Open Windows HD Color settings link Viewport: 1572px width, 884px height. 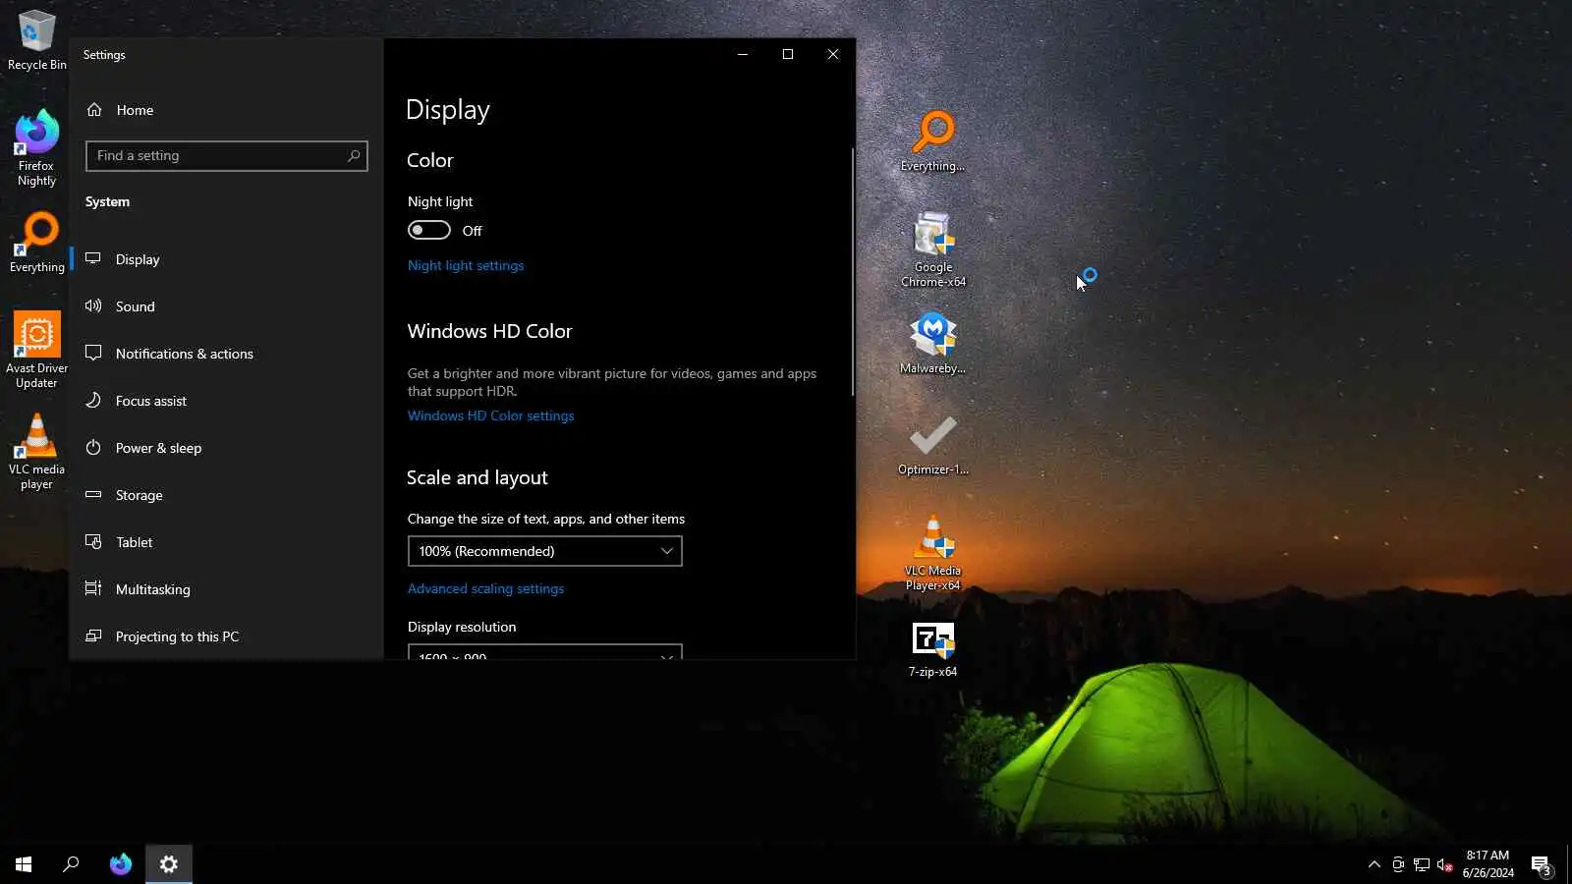tap(491, 415)
